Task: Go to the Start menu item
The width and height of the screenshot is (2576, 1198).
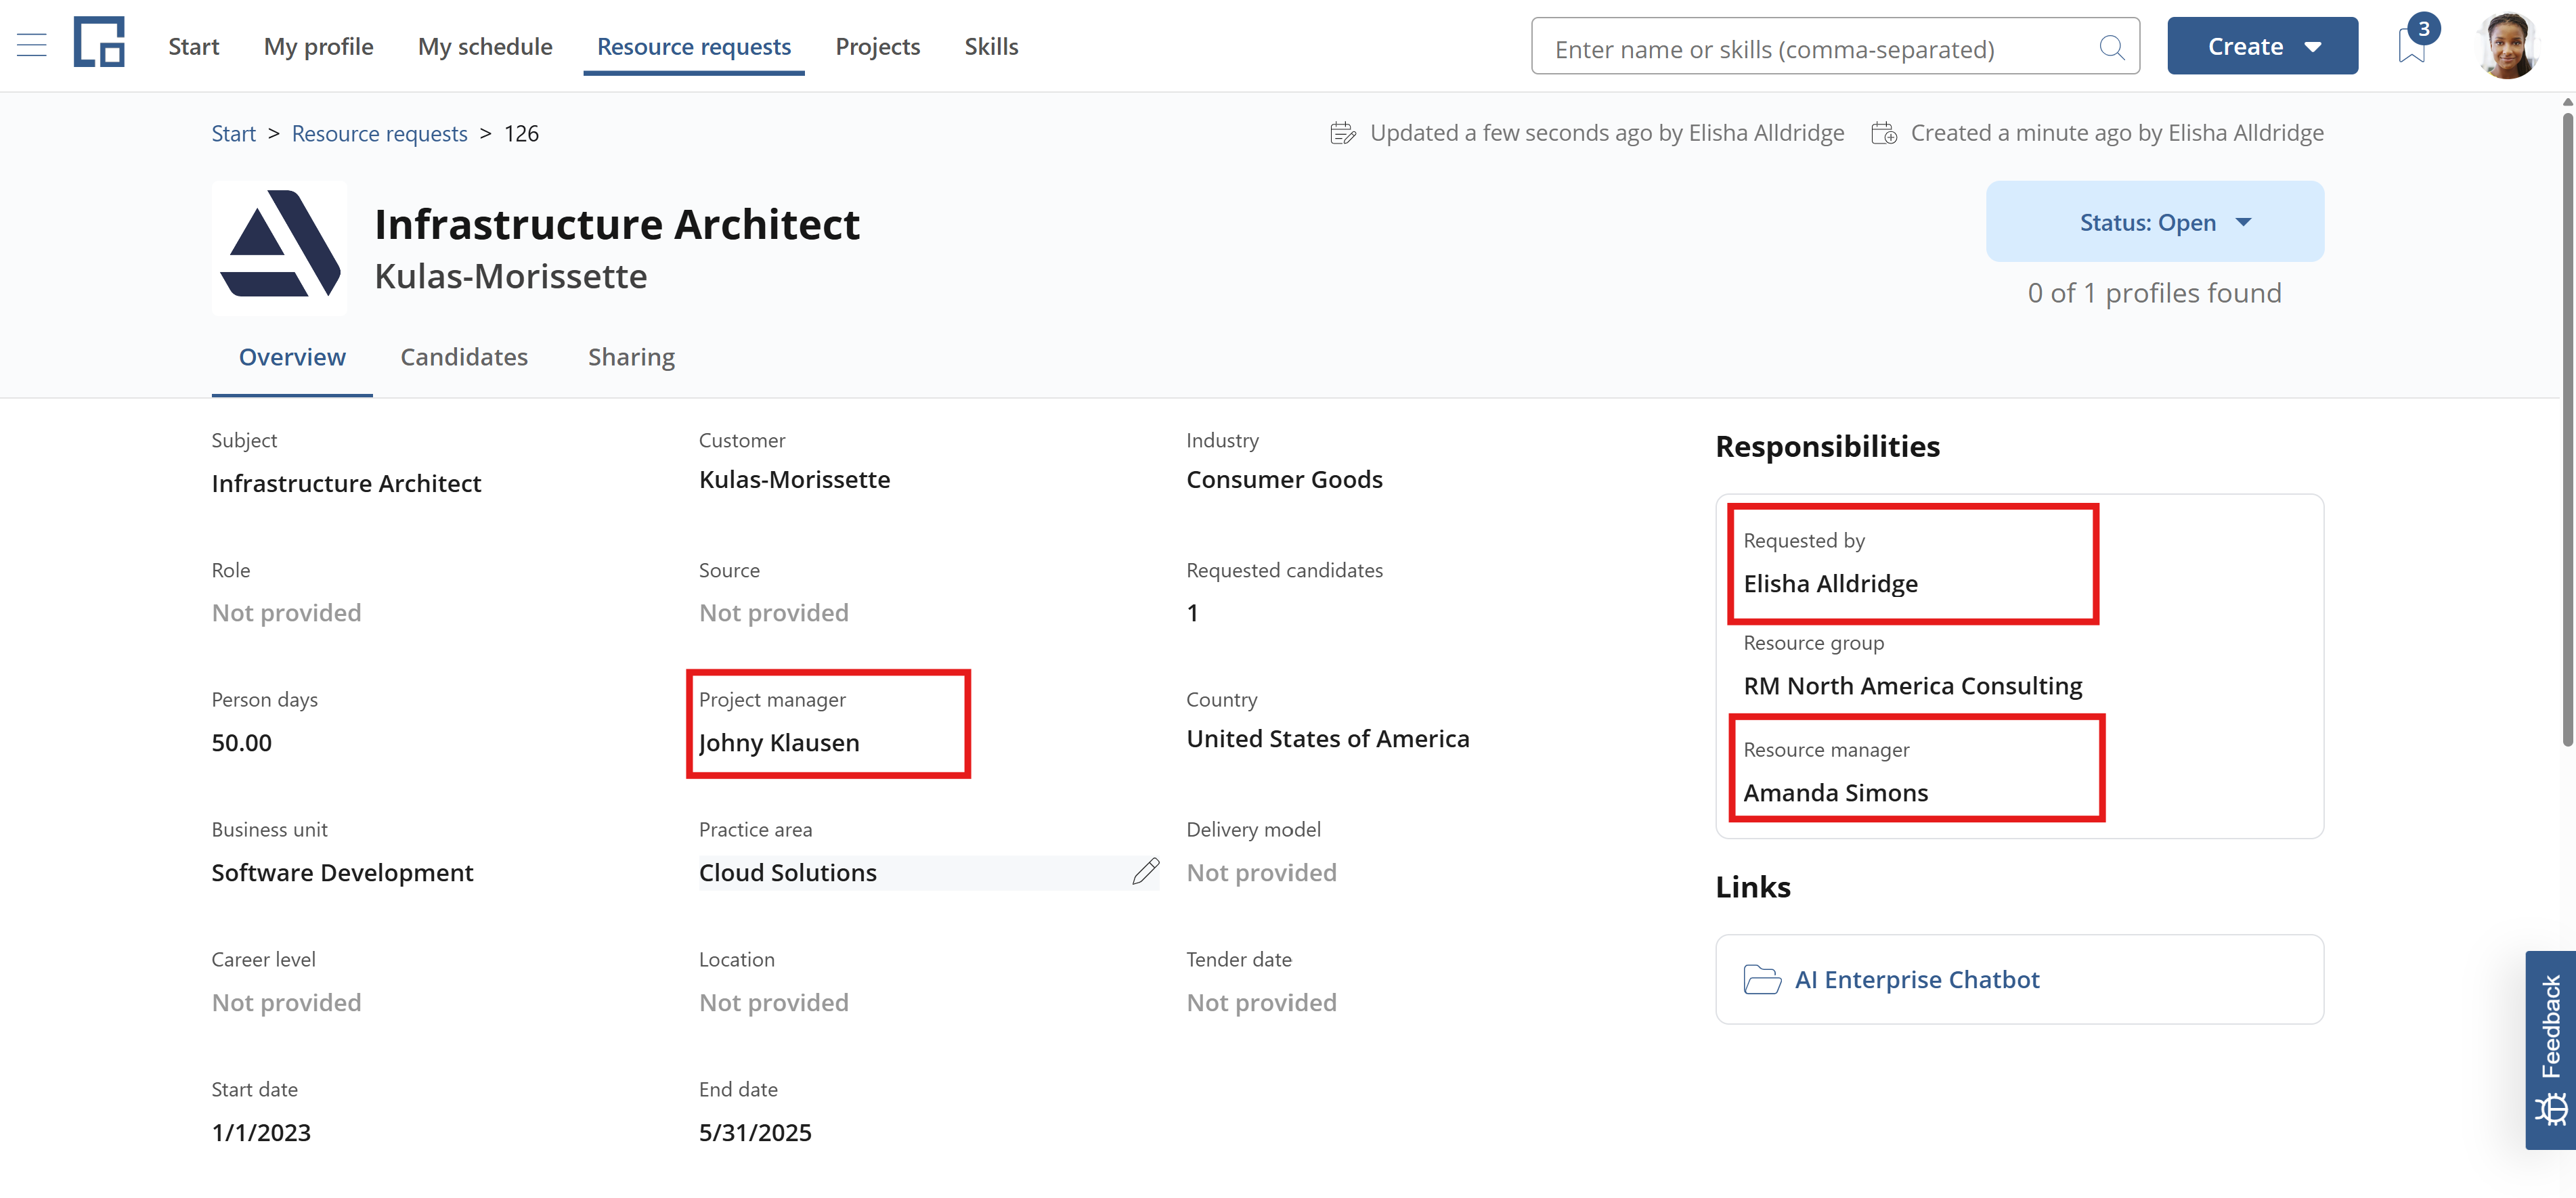Action: (193, 46)
